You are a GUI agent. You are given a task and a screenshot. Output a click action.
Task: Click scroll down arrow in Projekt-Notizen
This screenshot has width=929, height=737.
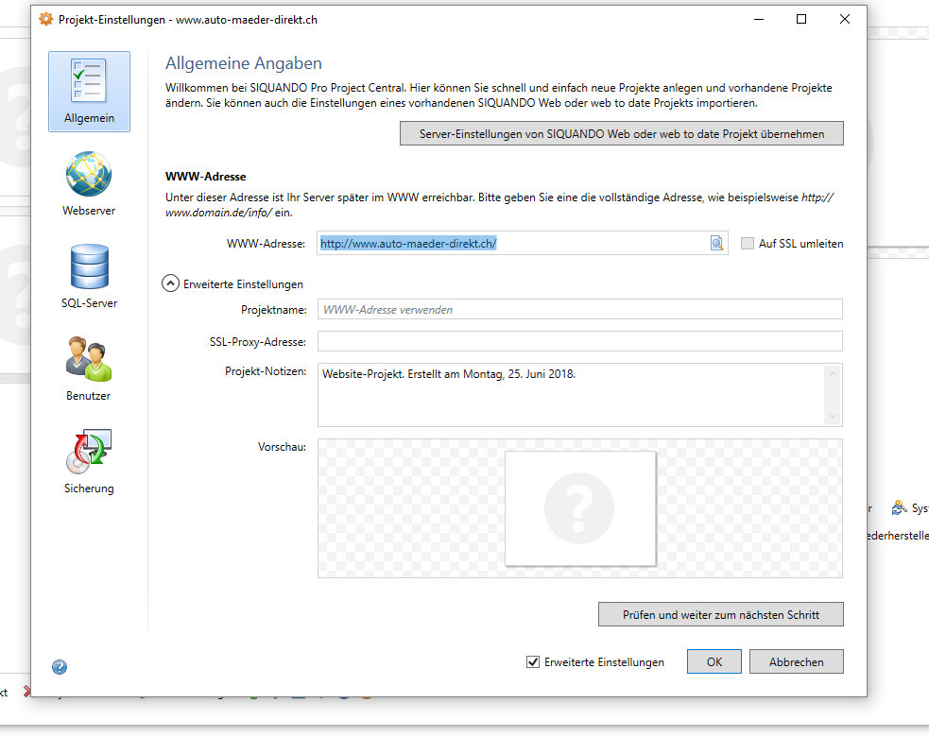click(833, 416)
